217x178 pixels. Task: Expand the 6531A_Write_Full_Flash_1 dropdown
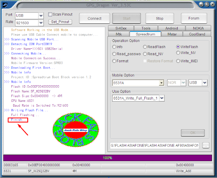(x=162, y=98)
